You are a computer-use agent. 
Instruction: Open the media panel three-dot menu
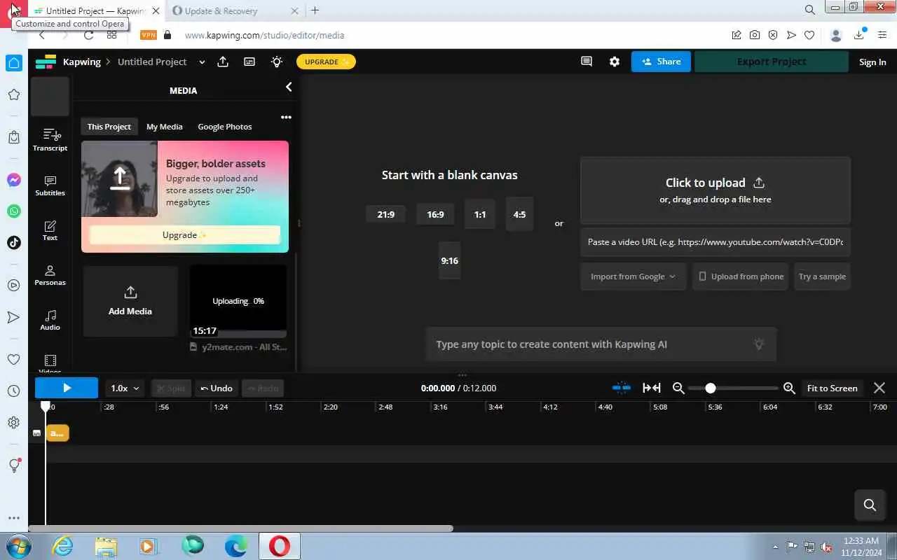[x=286, y=117]
